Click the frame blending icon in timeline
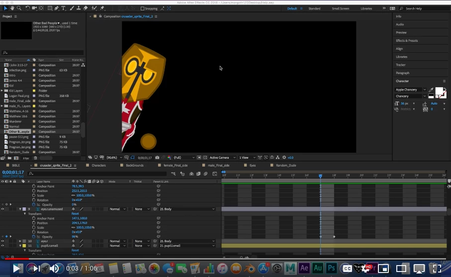 pos(198,174)
